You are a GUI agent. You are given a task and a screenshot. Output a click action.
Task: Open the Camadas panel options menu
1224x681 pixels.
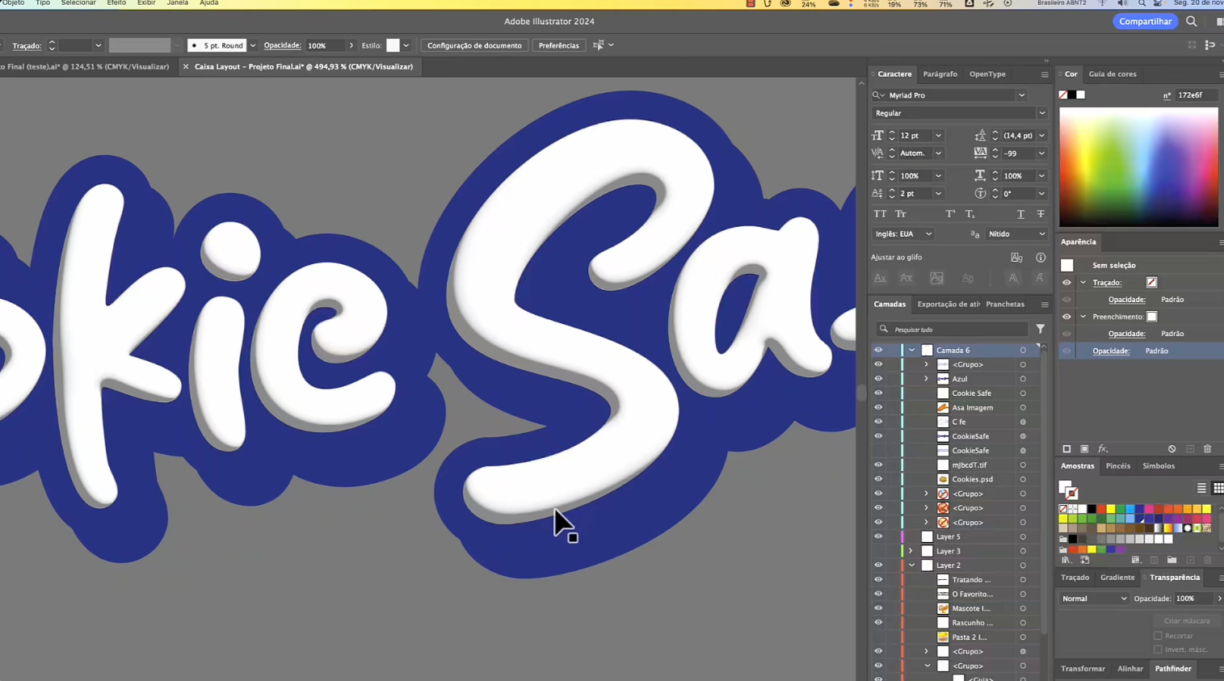1045,305
